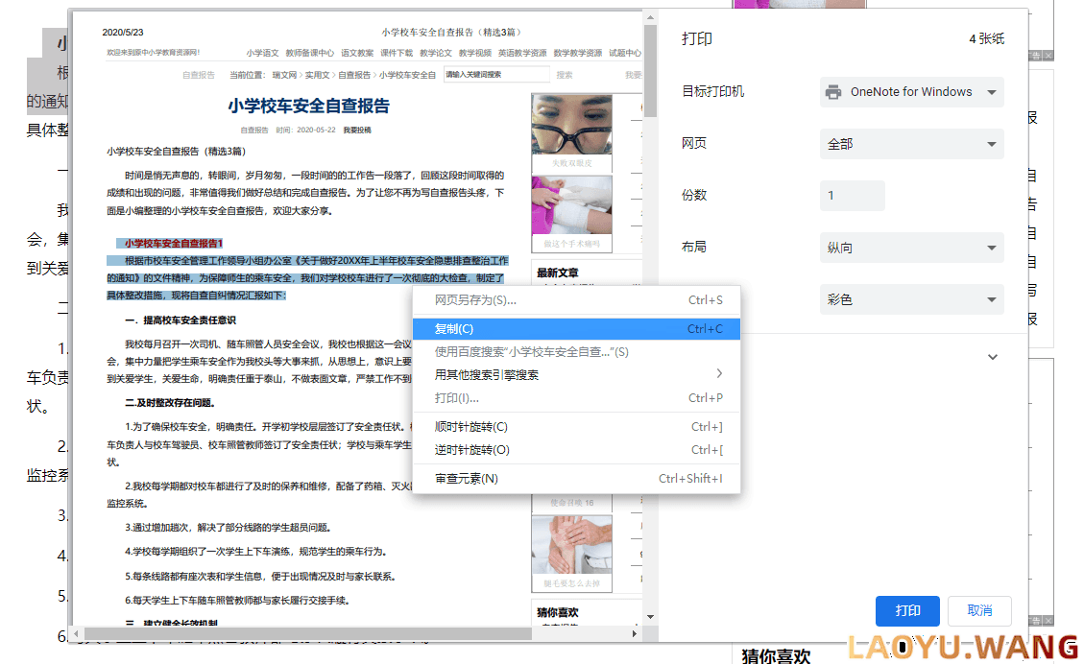Screen dimensions: 1084x664
Task: Click the printer icon beside OneNote for Windows
Action: point(833,92)
